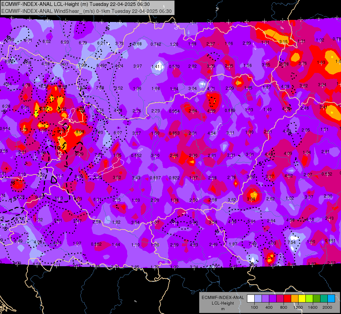Click the WindShear 0-1km title line
Viewport: 341px width, 314px height.
[x=86, y=11]
